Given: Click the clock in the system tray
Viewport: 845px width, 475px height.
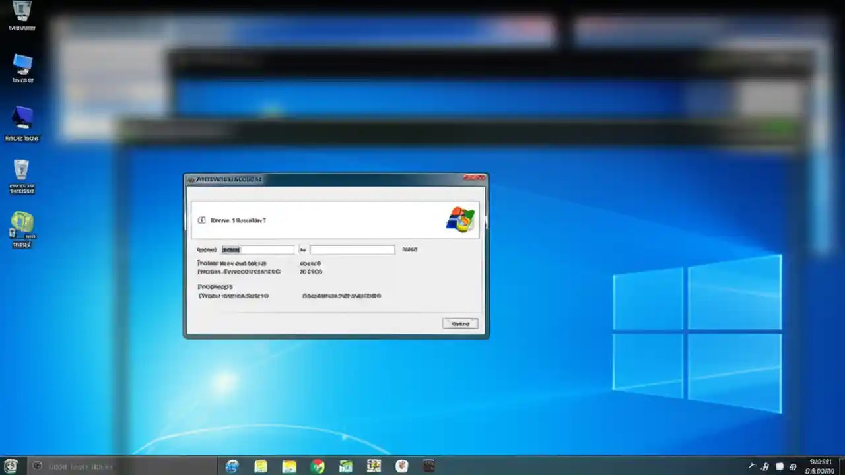Looking at the screenshot, I should click(x=821, y=466).
